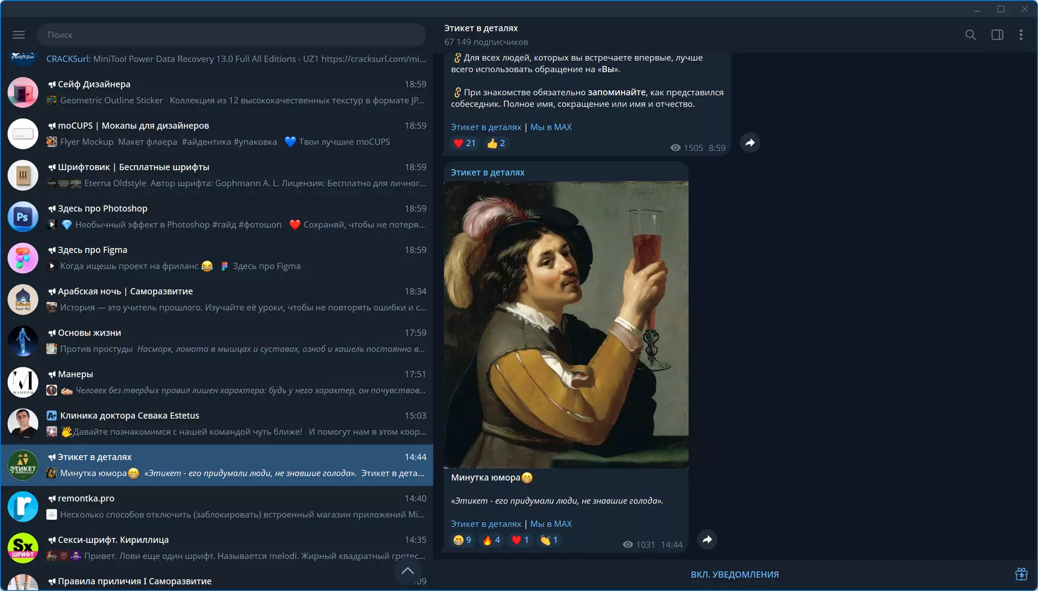Share the Минутка юмора post
The height and width of the screenshot is (591, 1038).
(707, 540)
